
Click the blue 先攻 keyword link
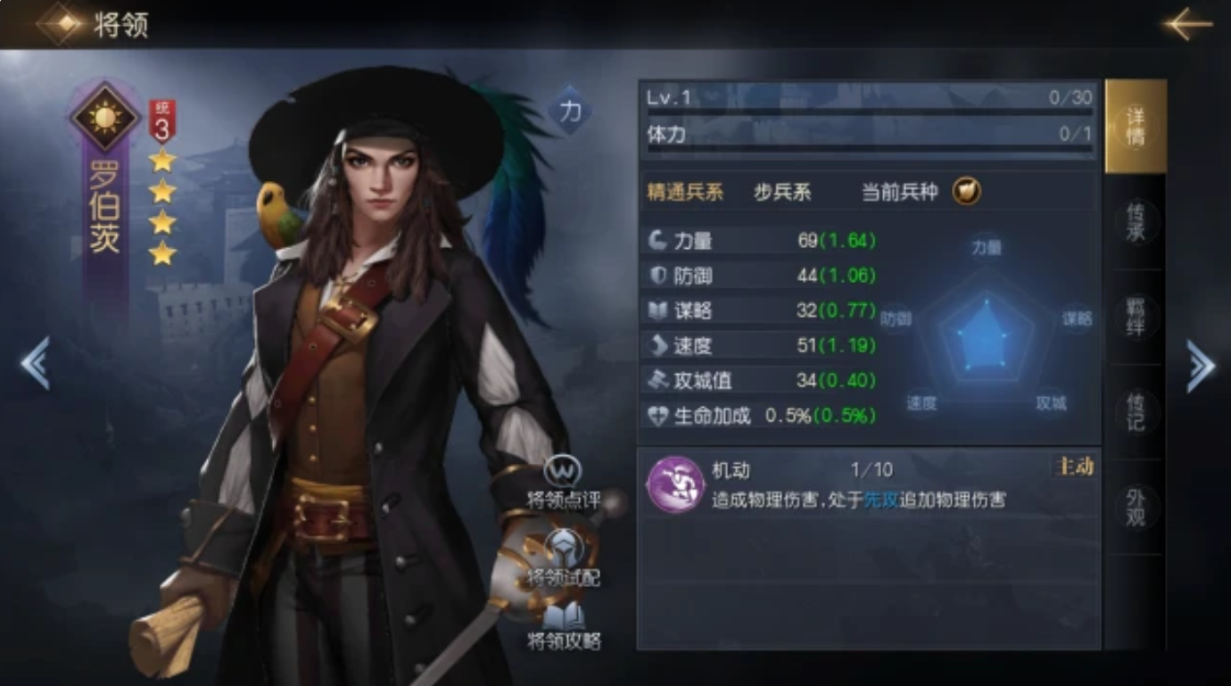(879, 500)
